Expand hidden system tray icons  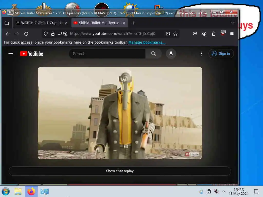point(224,191)
